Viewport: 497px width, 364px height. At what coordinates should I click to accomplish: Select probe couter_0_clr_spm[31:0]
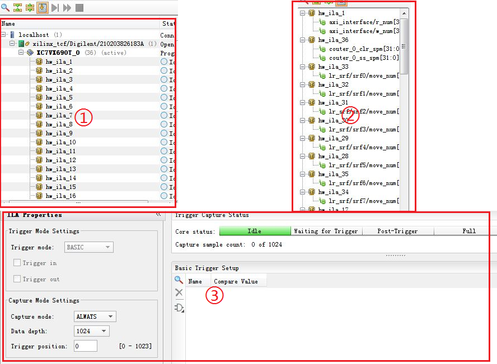coord(364,49)
